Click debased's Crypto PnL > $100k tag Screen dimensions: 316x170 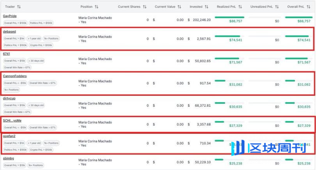(41, 45)
